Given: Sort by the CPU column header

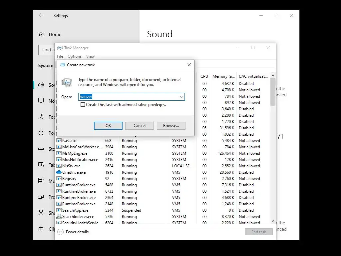Looking at the screenshot, I should (204, 76).
